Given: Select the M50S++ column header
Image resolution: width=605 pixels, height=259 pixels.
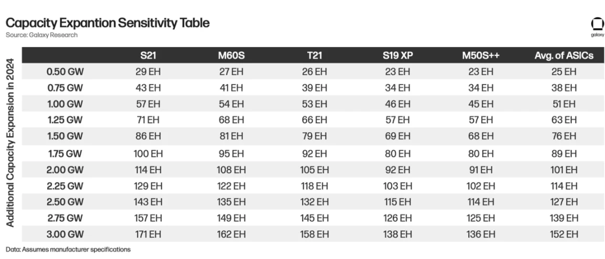Looking at the screenshot, I should point(481,56).
